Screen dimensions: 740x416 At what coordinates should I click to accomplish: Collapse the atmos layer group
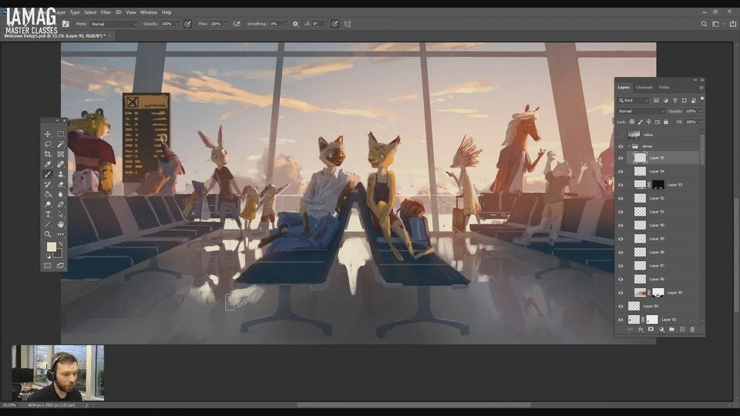pos(629,146)
